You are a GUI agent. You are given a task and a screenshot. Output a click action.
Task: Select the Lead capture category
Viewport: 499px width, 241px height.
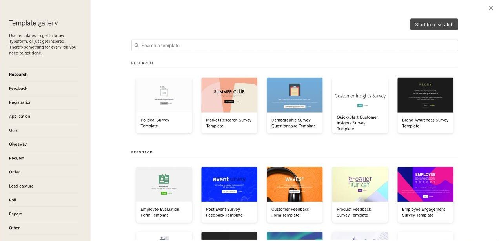pyautogui.click(x=21, y=186)
